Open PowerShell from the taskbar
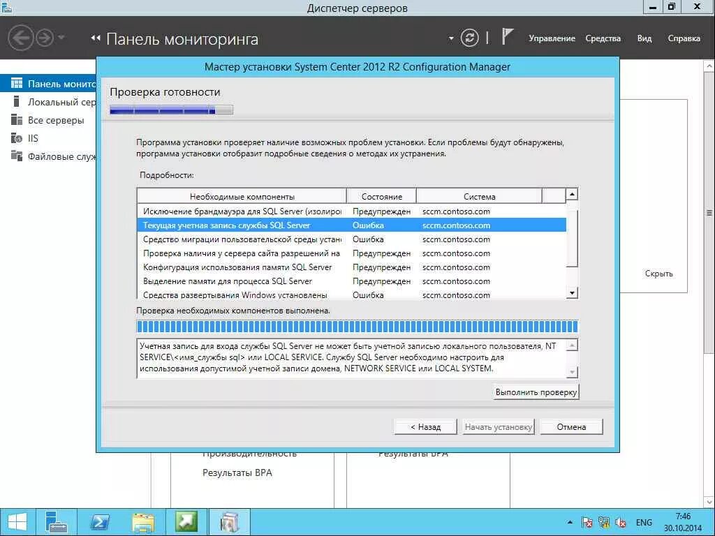 99,522
